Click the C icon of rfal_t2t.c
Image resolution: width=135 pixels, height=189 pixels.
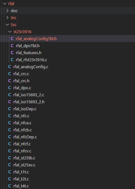[10, 179]
